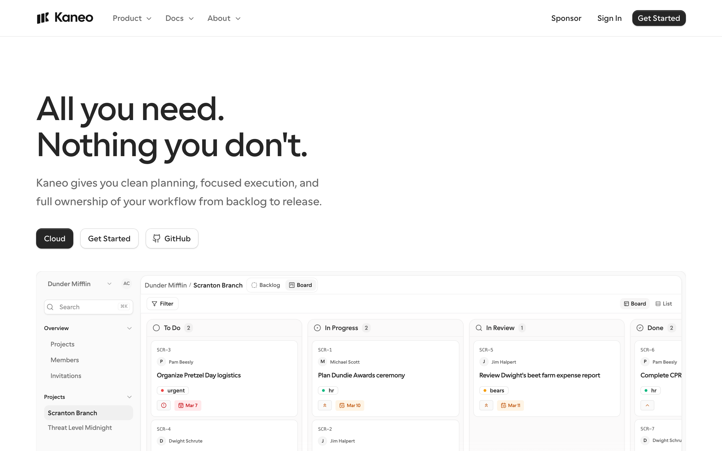This screenshot has height=451, width=722.
Task: Switch to List view toggle
Action: (664, 303)
